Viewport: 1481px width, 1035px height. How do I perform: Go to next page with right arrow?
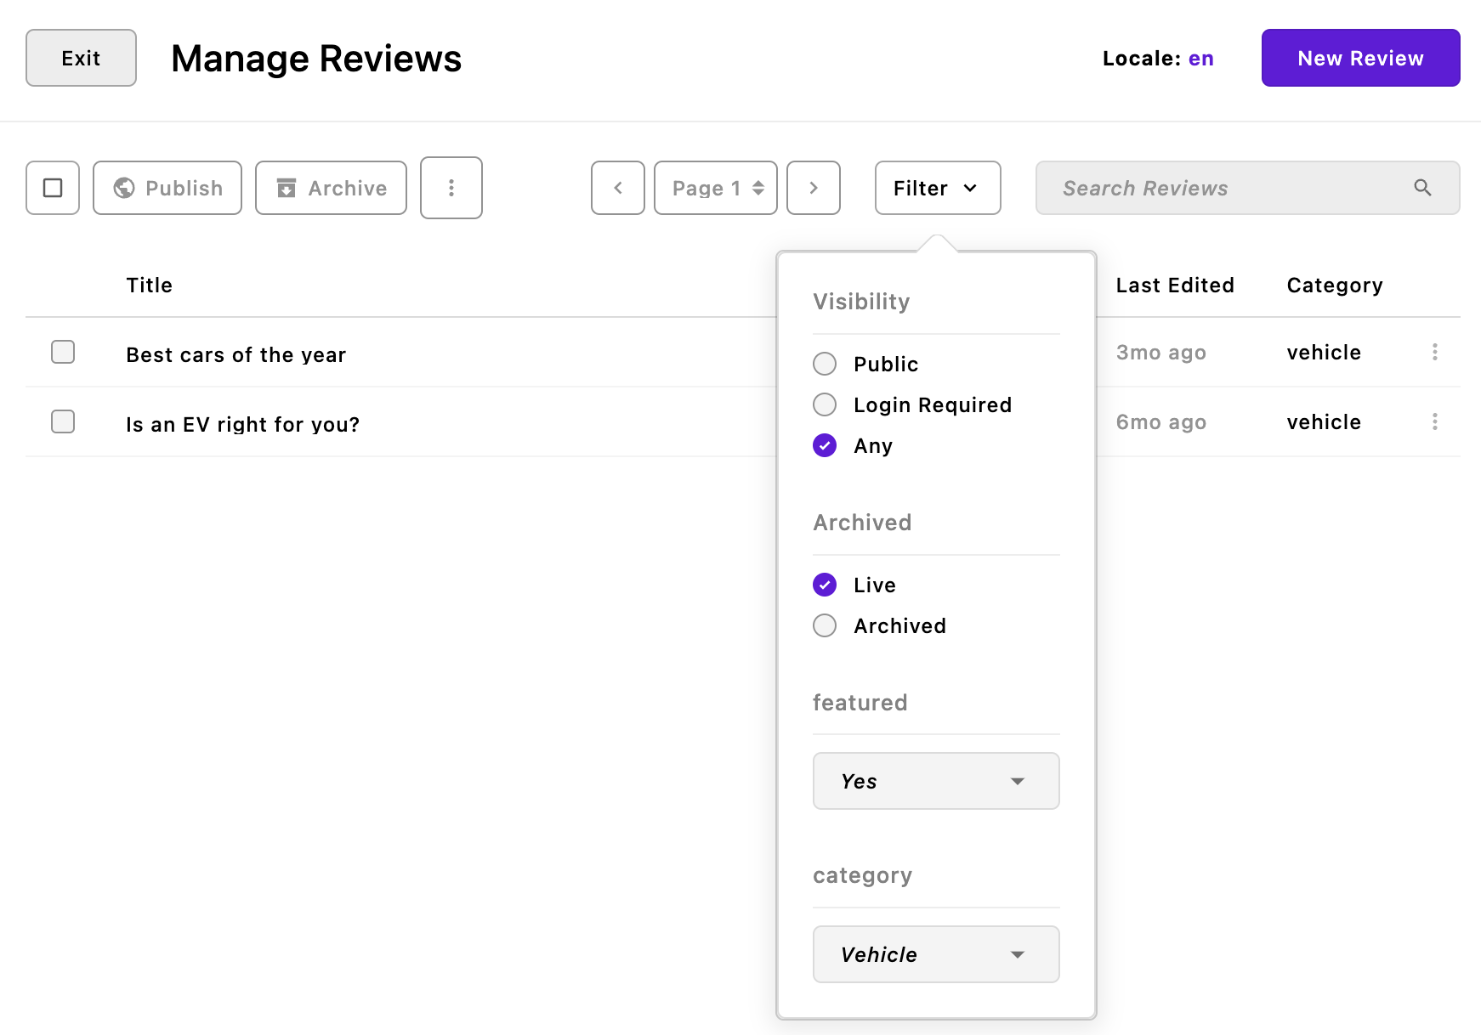coord(814,188)
